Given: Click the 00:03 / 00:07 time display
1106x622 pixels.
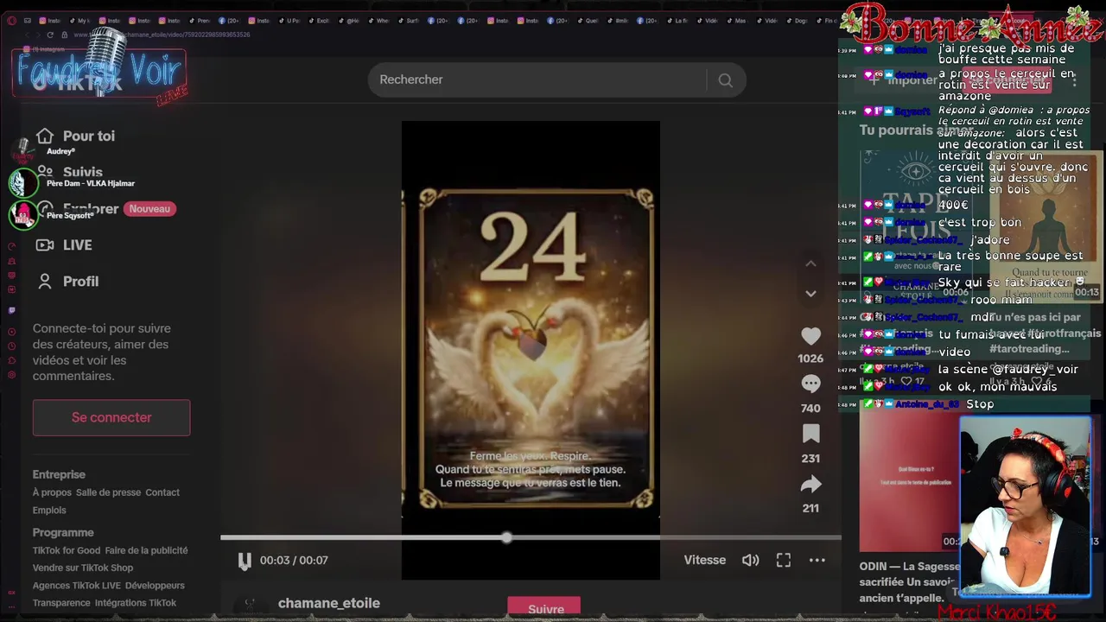Looking at the screenshot, I should click(294, 561).
